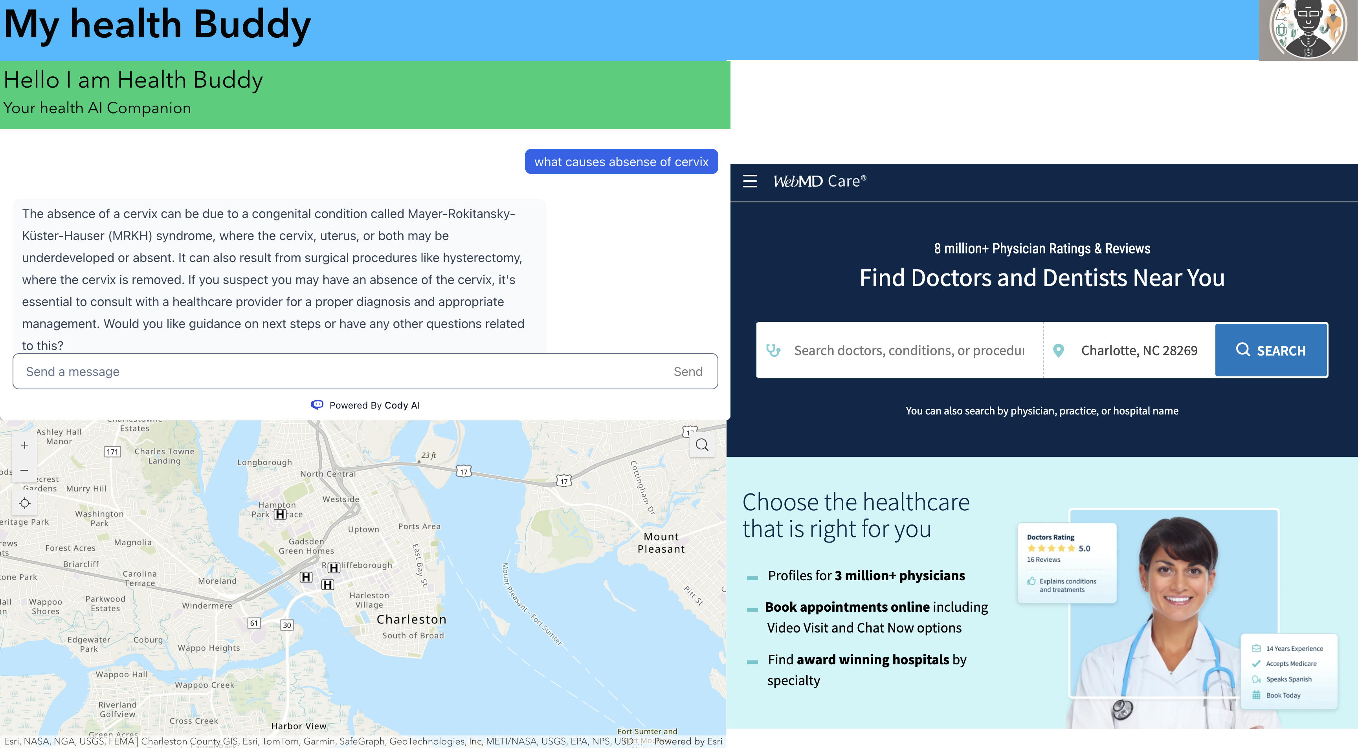Click the search doctors, conditions input

click(909, 350)
